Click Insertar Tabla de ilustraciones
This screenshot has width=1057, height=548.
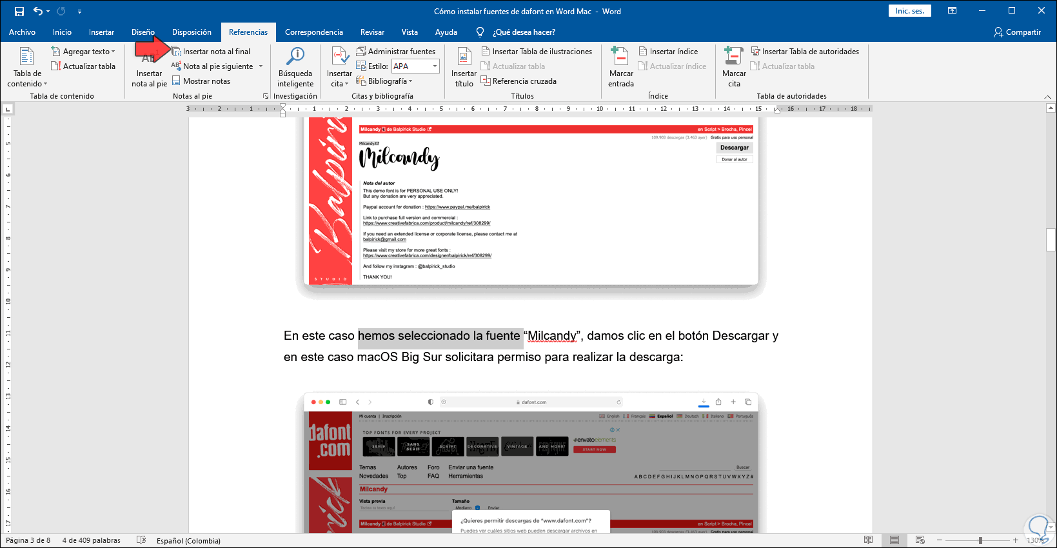pyautogui.click(x=537, y=52)
